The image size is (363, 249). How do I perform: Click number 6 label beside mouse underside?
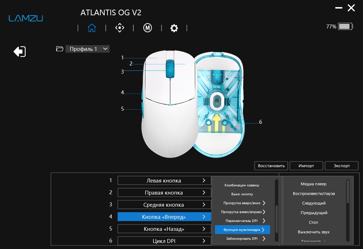pyautogui.click(x=261, y=122)
